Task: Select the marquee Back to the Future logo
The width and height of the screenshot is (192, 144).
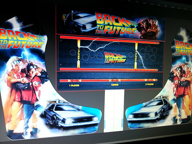Action: [x=116, y=24]
